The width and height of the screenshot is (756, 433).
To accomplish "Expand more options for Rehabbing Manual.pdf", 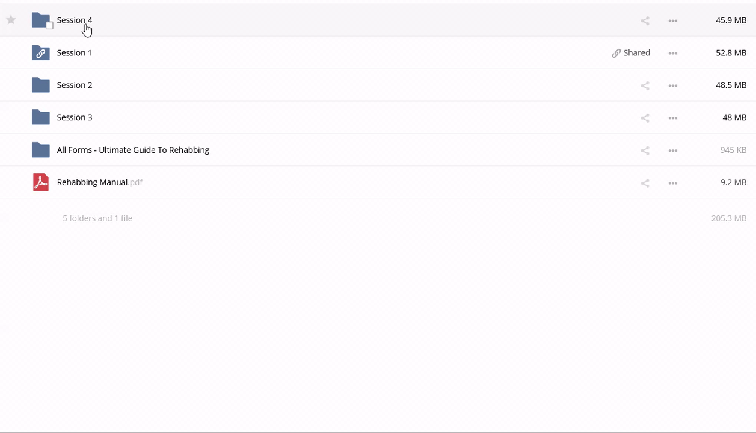I will (x=673, y=183).
